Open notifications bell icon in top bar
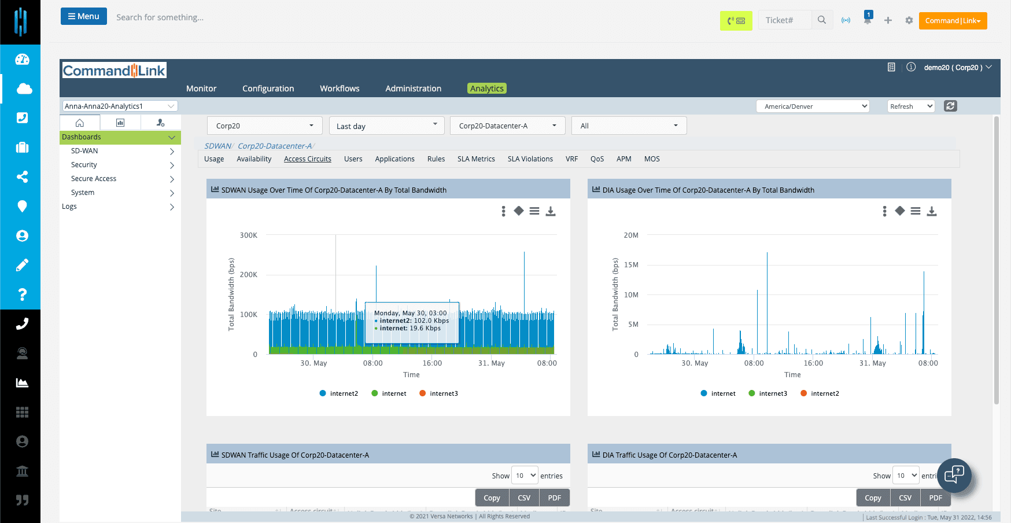Screen dimensions: 1011x523 click(868, 20)
